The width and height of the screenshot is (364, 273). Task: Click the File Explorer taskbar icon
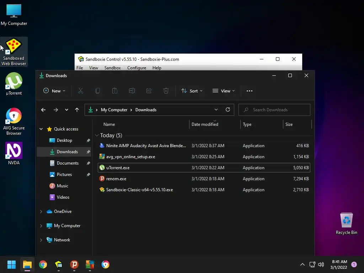[x=27, y=264]
